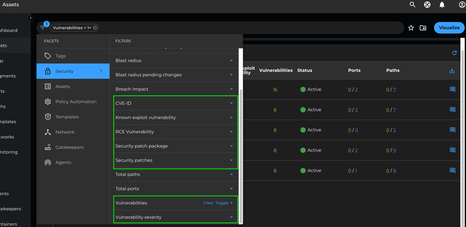The height and width of the screenshot is (227, 466).
Task: Open the global search
Action: pos(412,5)
